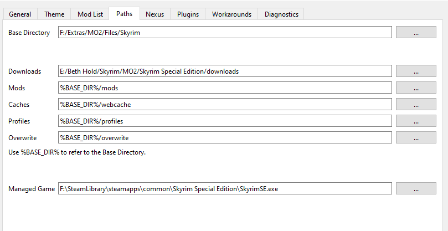Switch to the General tab
448x231 pixels.
[20, 14]
